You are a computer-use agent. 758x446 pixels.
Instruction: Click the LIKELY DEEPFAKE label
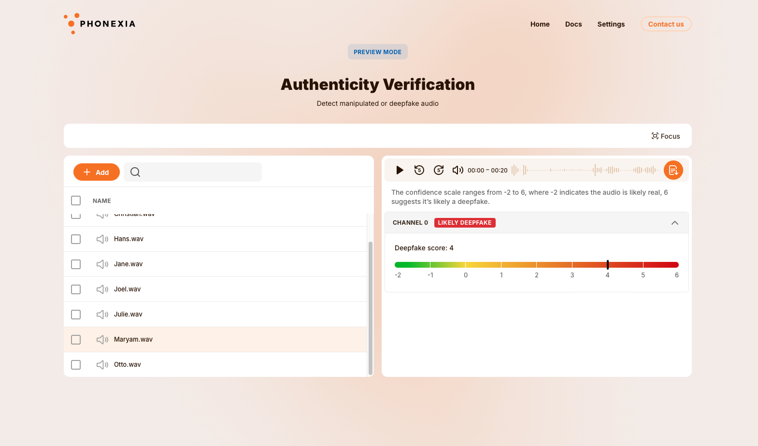point(465,223)
